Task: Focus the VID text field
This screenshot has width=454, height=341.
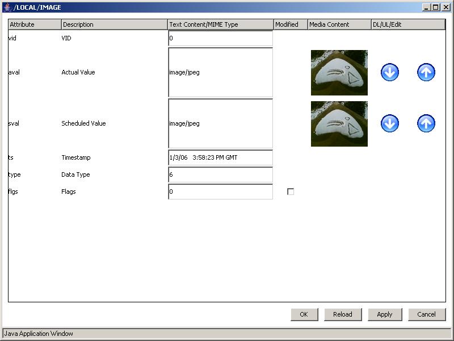Action: (x=220, y=38)
